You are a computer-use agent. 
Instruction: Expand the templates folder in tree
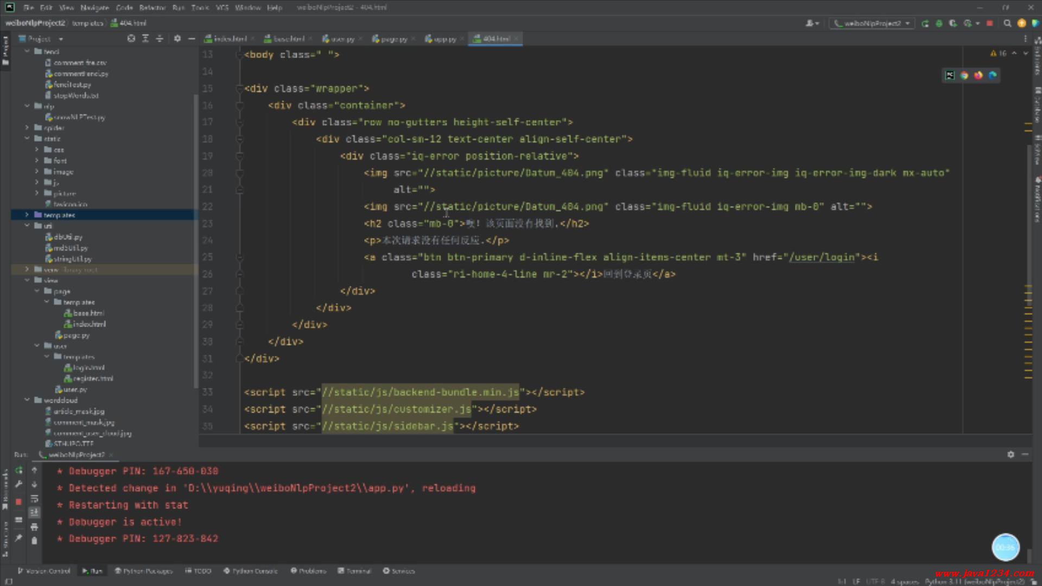point(27,215)
